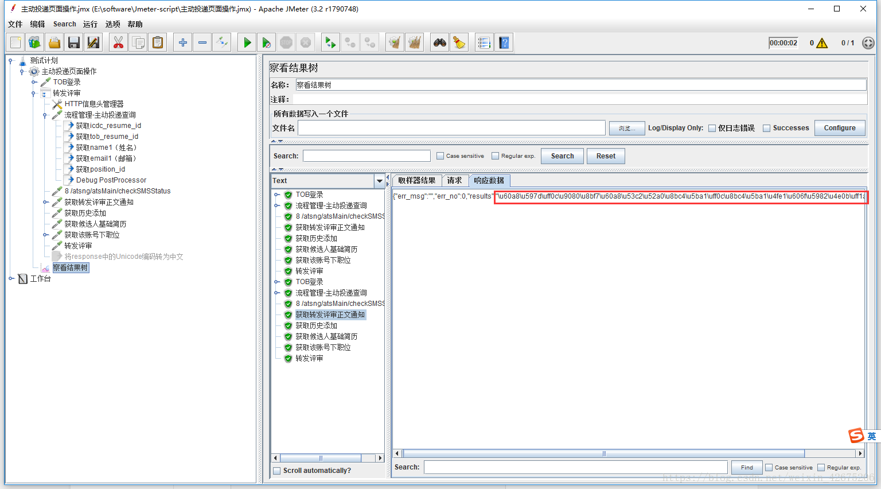Open the 帮助 menu
This screenshot has height=489, width=881.
135,24
